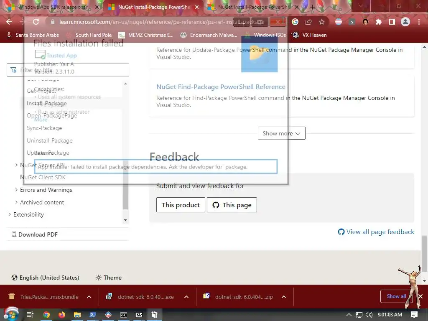Expand the Show more dropdown button
This screenshot has width=428, height=321.
(281, 133)
